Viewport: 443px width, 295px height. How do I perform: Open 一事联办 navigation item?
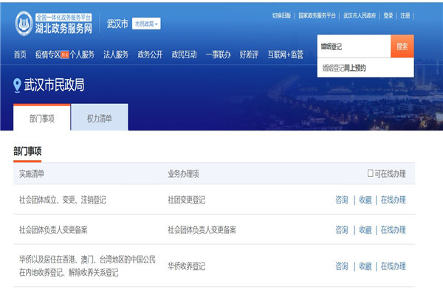218,55
